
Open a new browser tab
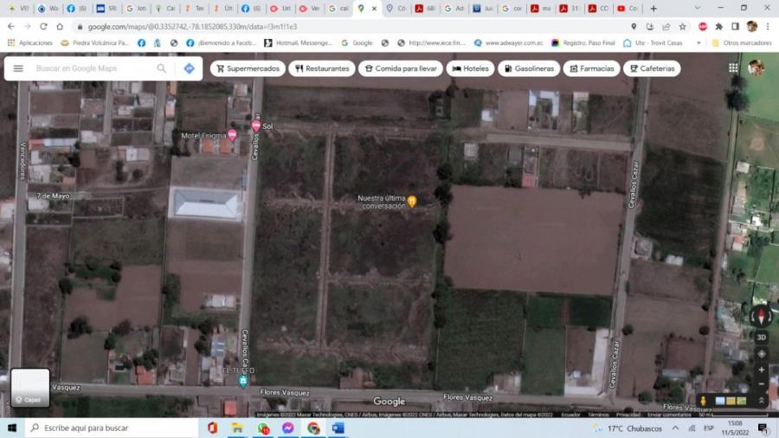tap(653, 9)
